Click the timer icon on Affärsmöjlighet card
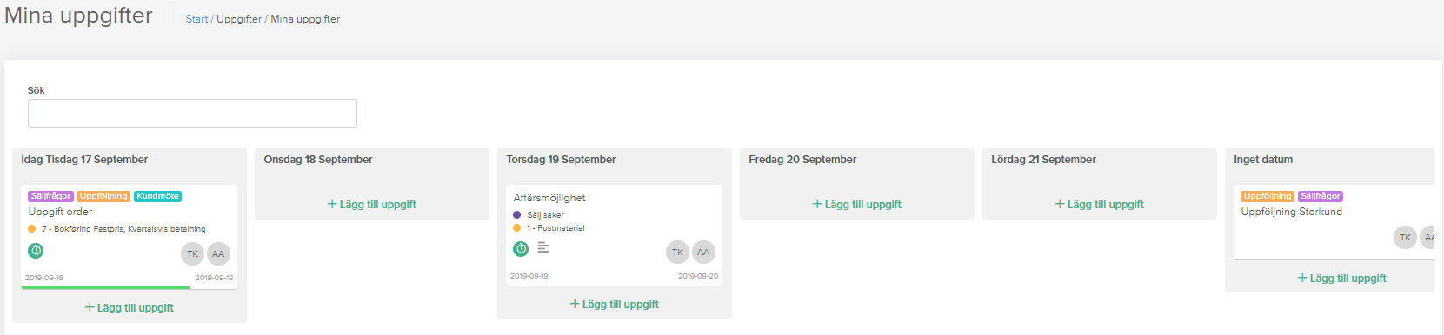Screen dimensions: 1444x335 click(521, 249)
